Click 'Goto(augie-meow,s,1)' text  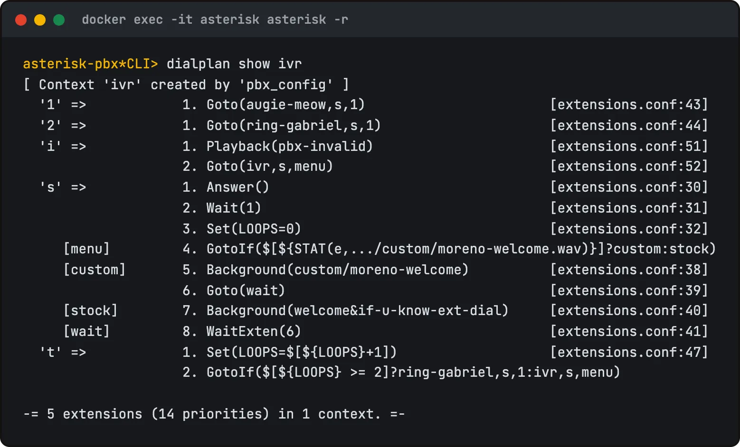point(285,105)
